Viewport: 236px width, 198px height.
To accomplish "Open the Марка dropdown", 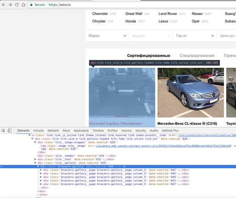I will (x=107, y=36).
